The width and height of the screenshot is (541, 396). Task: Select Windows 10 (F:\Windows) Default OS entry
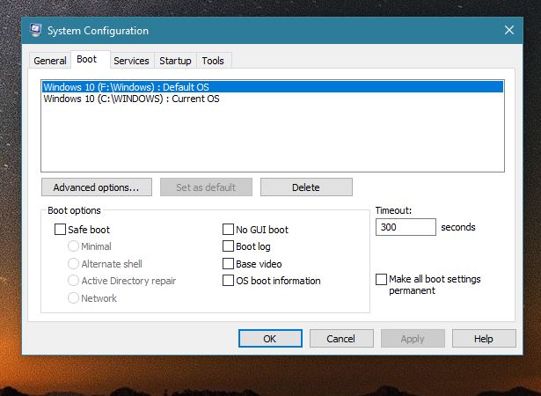tap(272, 86)
